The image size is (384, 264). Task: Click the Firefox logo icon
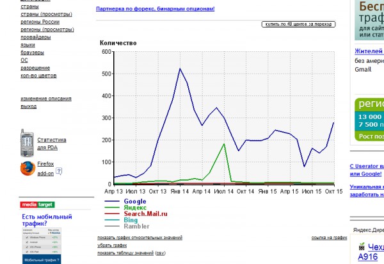28,169
